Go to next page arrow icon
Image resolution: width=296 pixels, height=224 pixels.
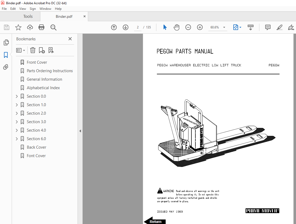coord(126,27)
